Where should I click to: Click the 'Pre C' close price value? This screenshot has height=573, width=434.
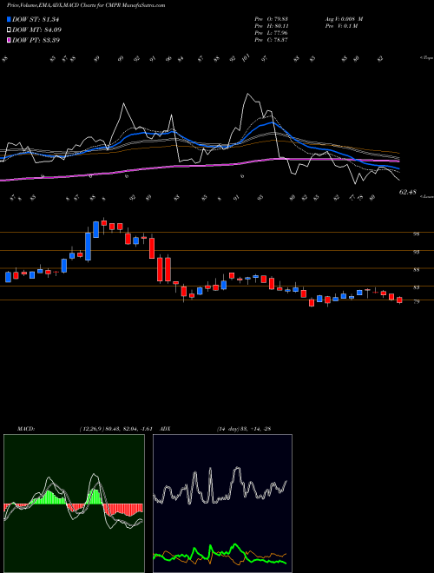[x=271, y=40]
